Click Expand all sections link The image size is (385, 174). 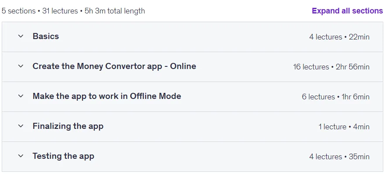pyautogui.click(x=347, y=11)
